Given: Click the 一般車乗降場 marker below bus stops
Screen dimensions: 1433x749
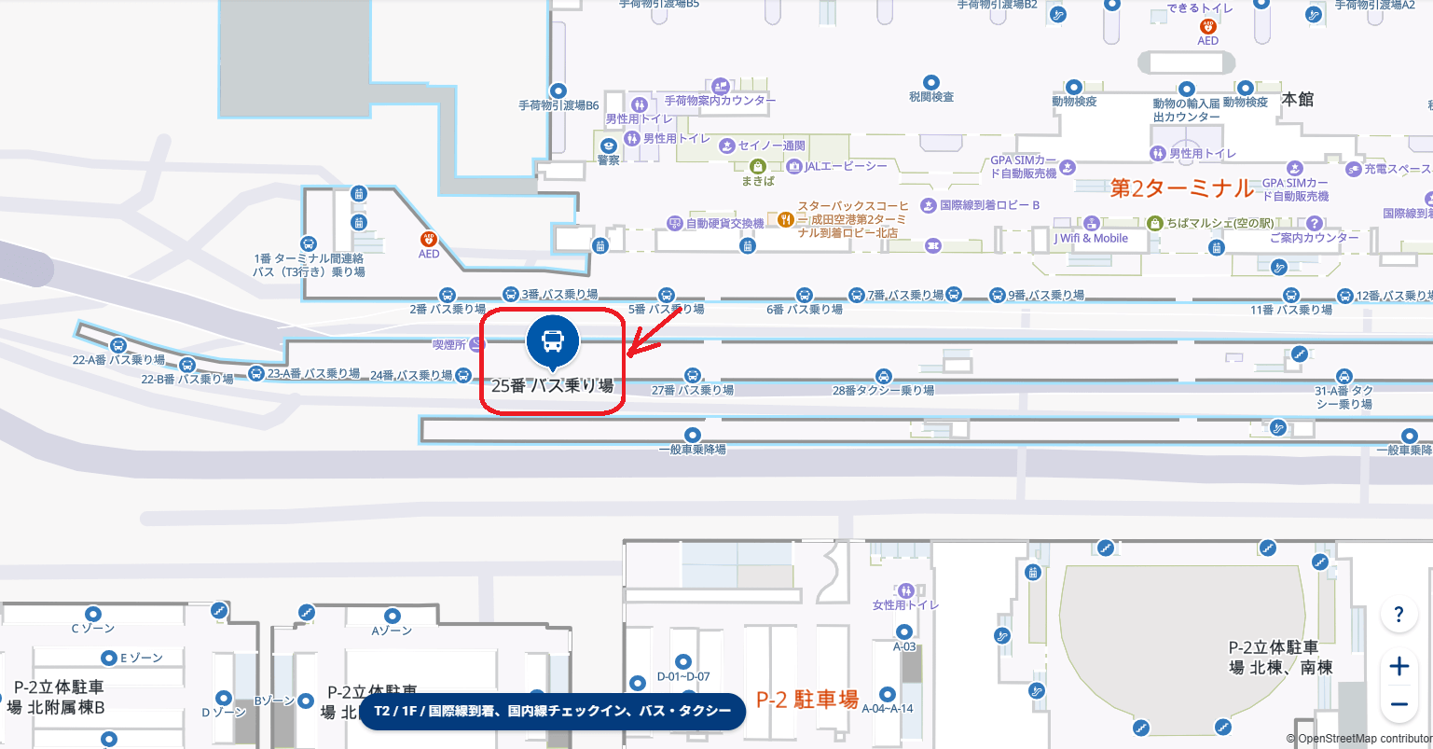Looking at the screenshot, I should click(x=692, y=434).
